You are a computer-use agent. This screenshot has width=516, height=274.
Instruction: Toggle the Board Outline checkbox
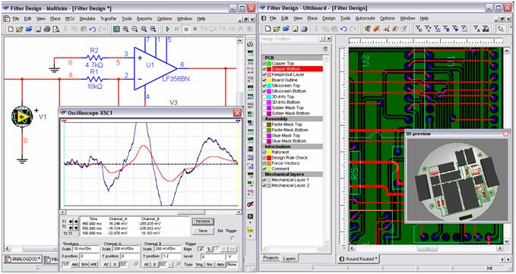tap(264, 80)
